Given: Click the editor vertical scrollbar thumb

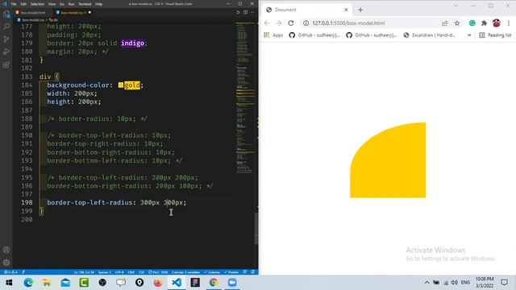Looking at the screenshot, I should (x=256, y=229).
